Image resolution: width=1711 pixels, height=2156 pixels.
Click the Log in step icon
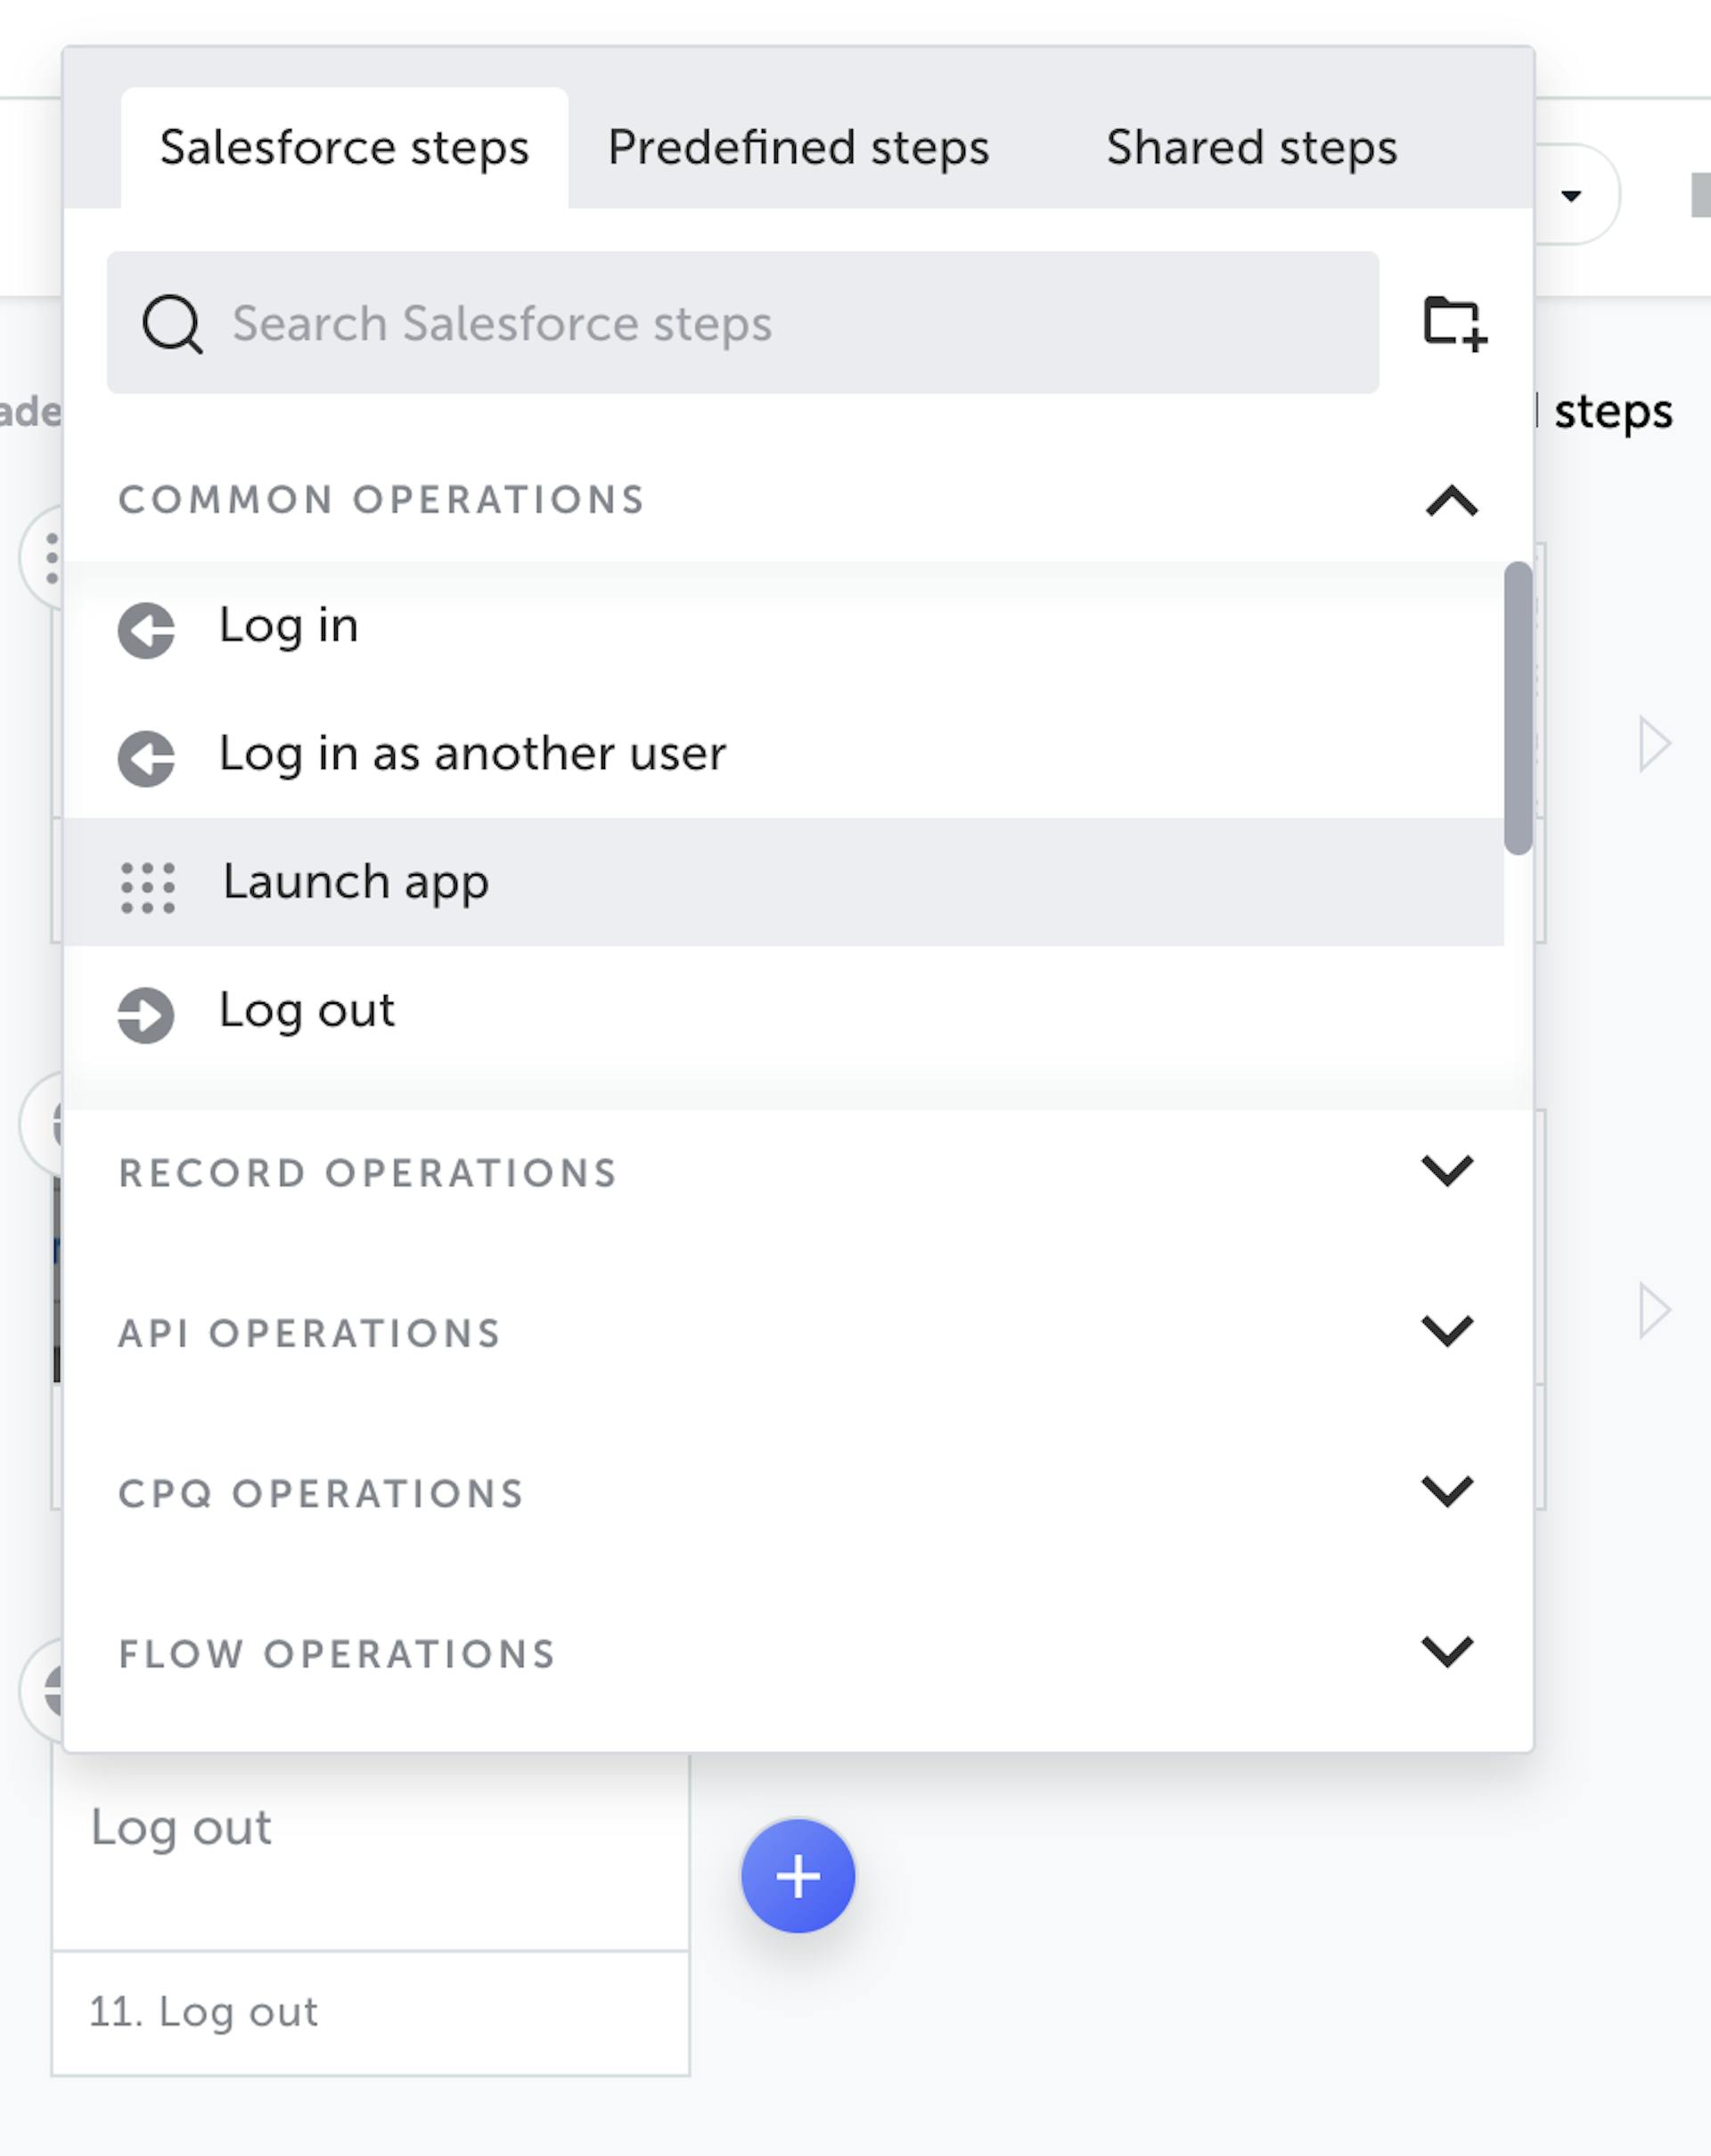click(x=146, y=630)
